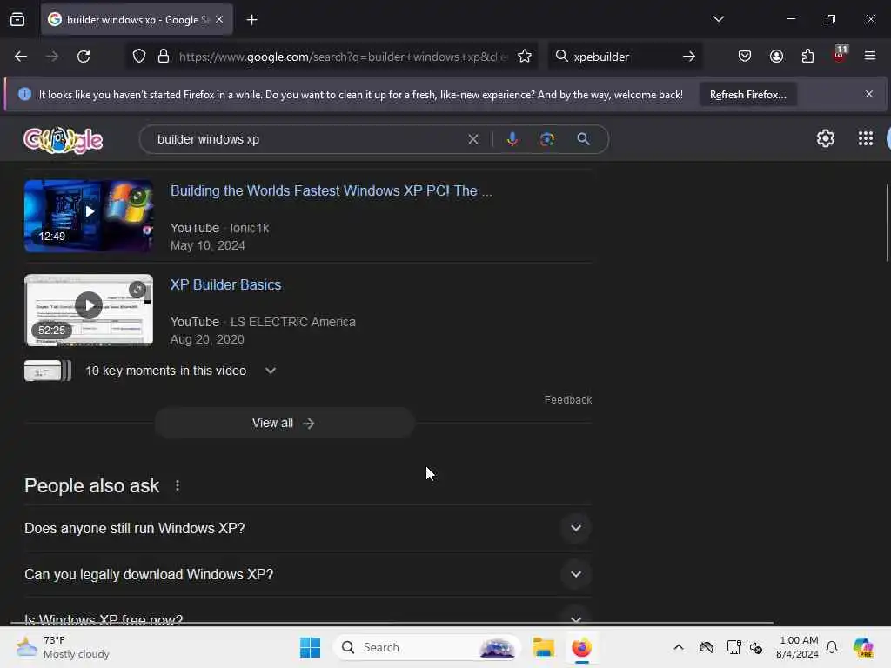
Task: Run search with the magnifier icon
Action: point(583,139)
